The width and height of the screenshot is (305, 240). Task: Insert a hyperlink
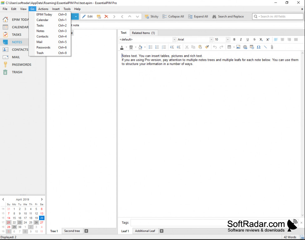tap(245, 47)
